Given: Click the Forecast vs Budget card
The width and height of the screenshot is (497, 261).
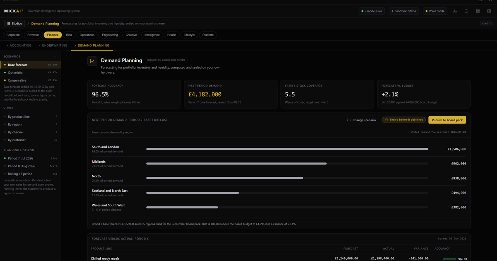Looking at the screenshot, I should click(424, 94).
